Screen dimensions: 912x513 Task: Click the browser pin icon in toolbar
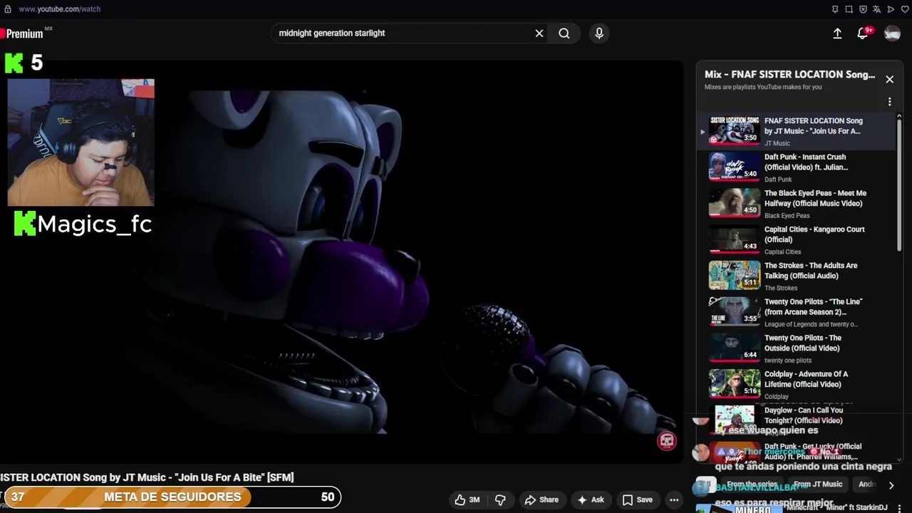[x=836, y=9]
